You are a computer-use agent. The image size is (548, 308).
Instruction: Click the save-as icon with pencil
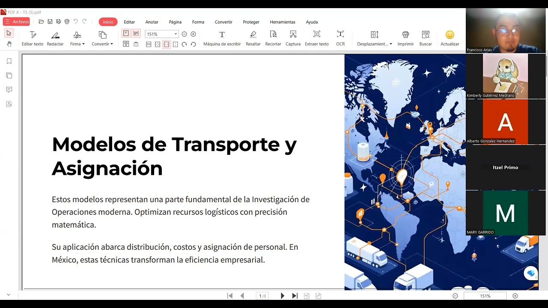[58, 22]
